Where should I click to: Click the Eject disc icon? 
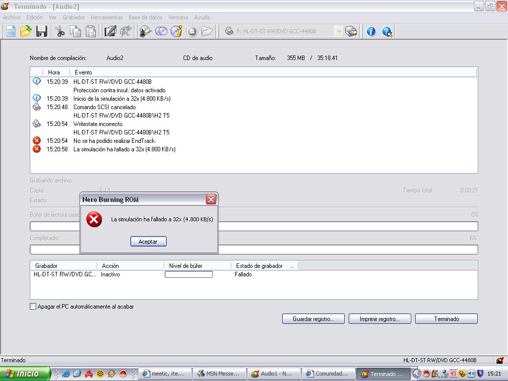[x=192, y=31]
